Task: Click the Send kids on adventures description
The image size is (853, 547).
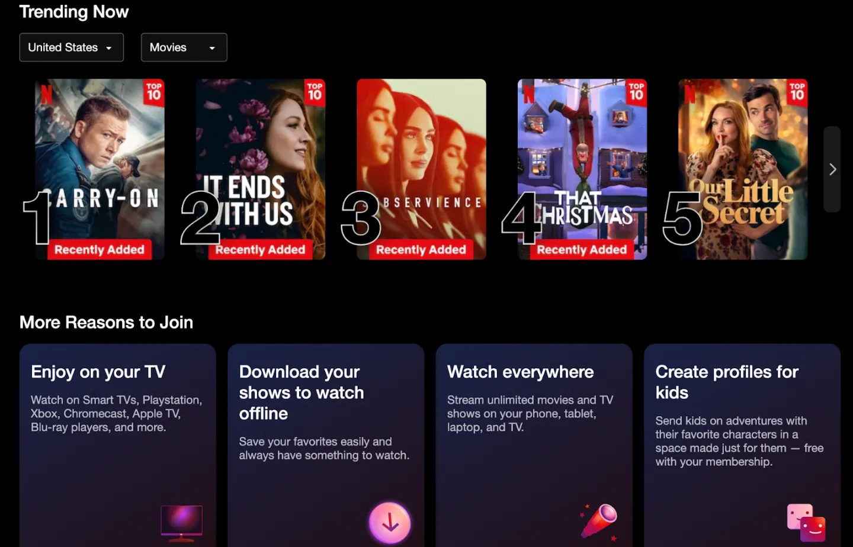Action: tap(739, 441)
